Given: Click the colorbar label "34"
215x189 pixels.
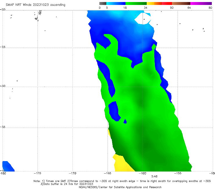Looking at the screenshot, I should [146, 8].
